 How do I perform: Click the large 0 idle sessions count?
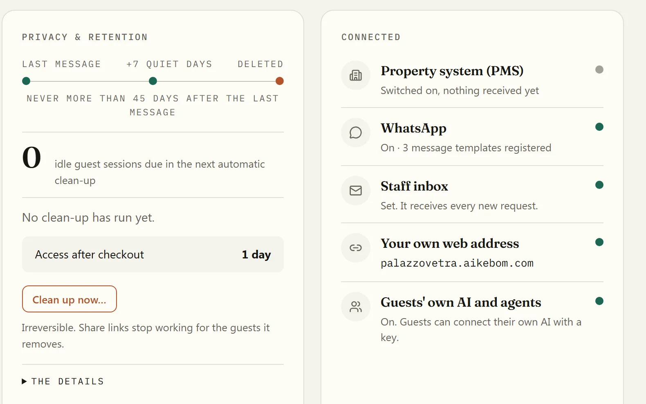(x=31, y=157)
